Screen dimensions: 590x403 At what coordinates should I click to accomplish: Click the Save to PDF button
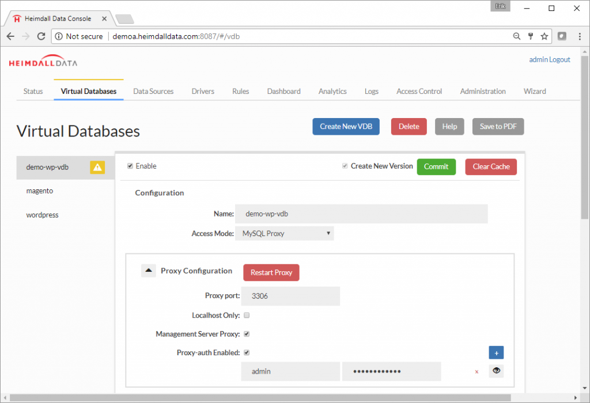coord(498,127)
